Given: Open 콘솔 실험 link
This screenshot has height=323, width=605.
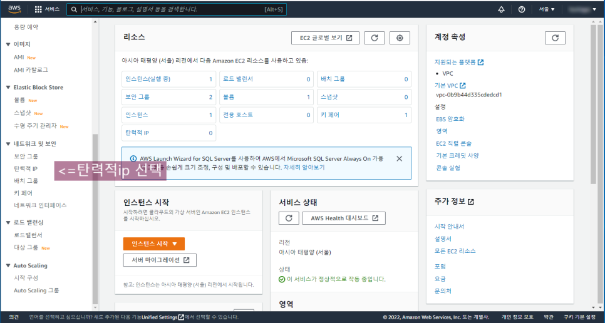Looking at the screenshot, I should (448, 168).
